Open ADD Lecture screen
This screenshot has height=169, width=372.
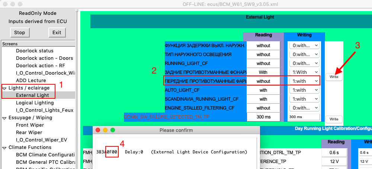(31, 80)
